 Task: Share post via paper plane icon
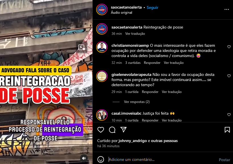pyautogui.click(x=123, y=129)
